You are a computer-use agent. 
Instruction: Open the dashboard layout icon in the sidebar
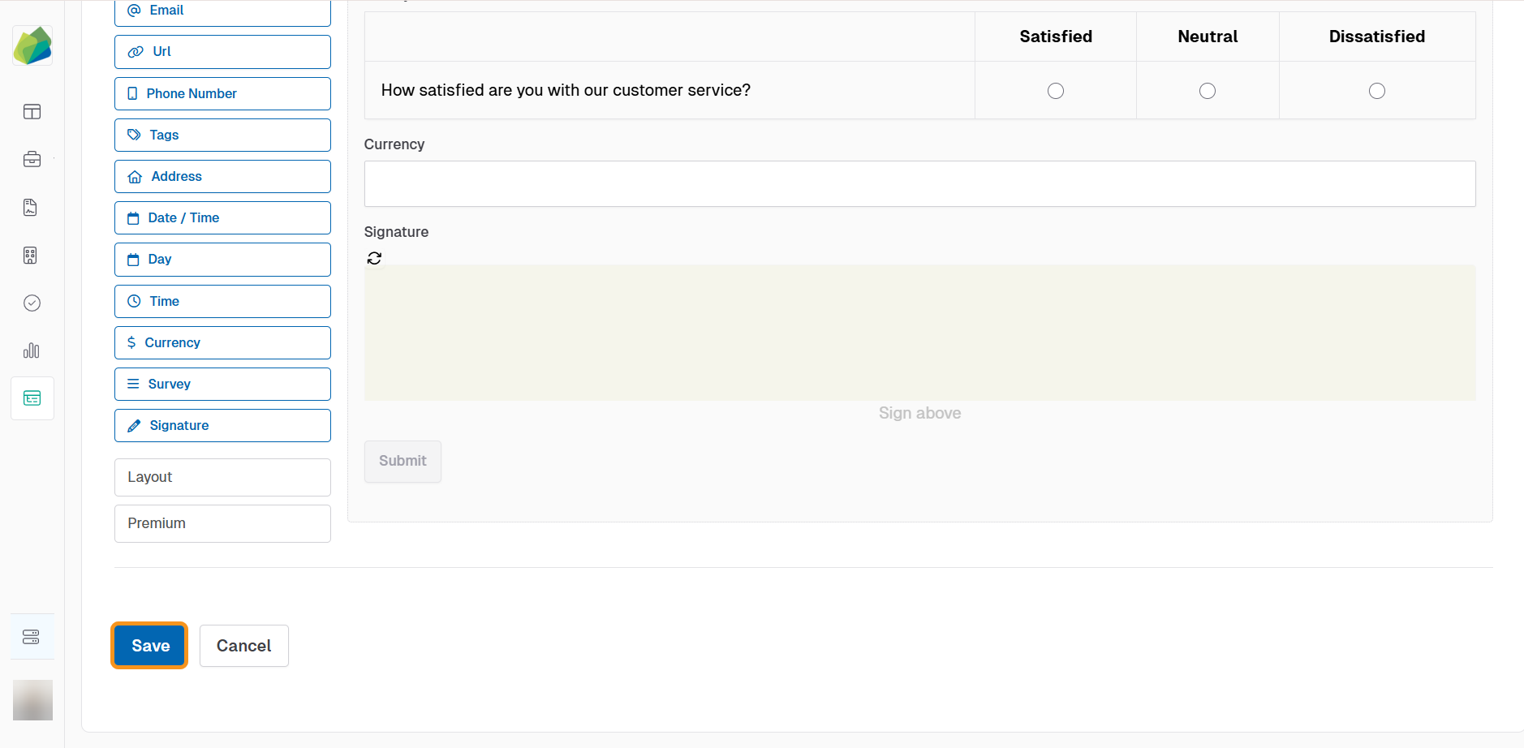tap(32, 112)
